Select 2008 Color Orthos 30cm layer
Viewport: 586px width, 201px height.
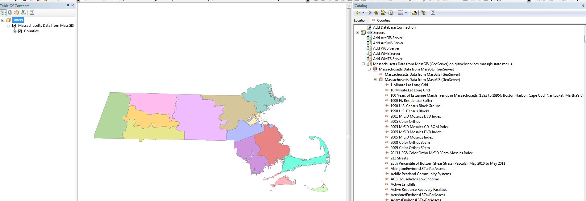pos(410,143)
